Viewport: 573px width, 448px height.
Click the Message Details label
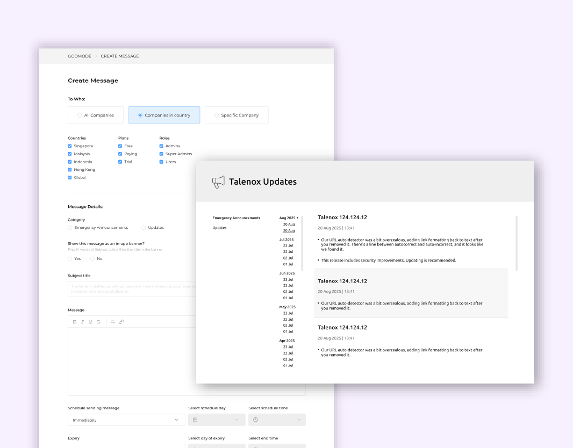coord(85,207)
